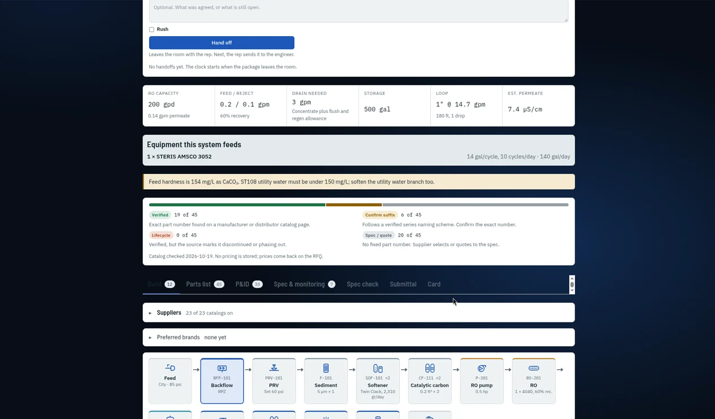Select the Backflow BFP-101 icon

tap(222, 368)
